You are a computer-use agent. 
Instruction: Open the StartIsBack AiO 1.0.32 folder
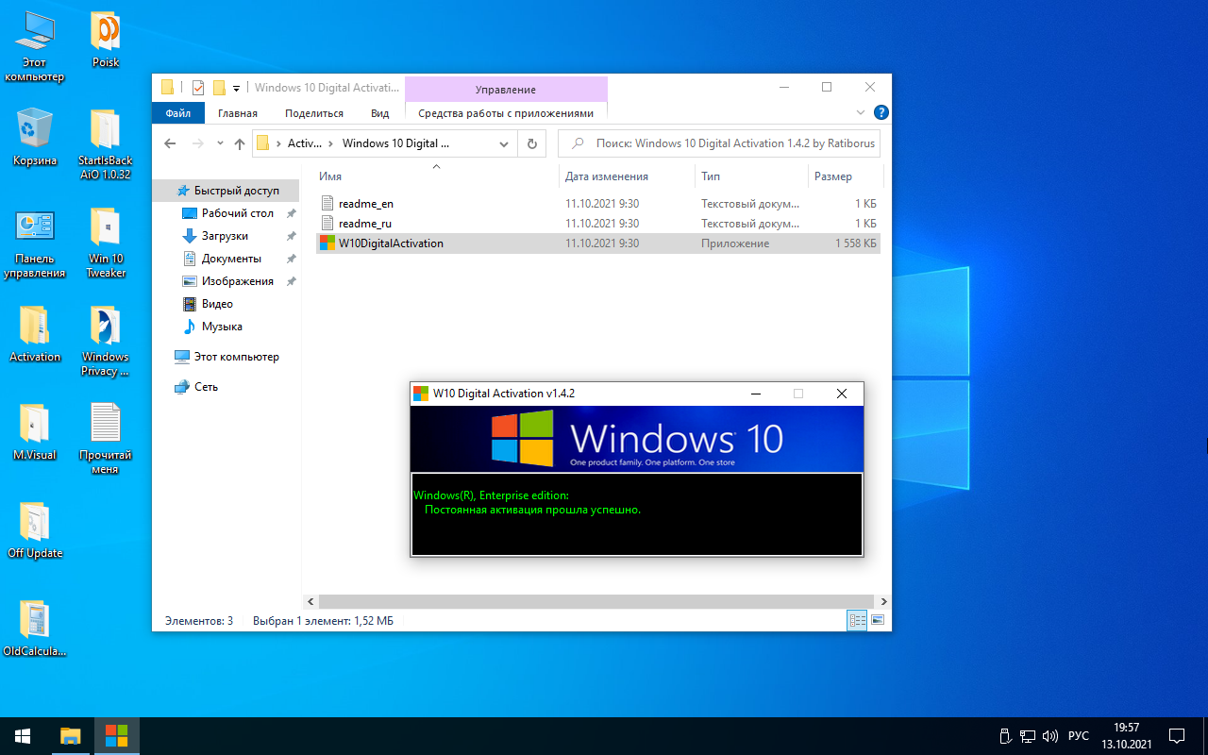coord(105,130)
